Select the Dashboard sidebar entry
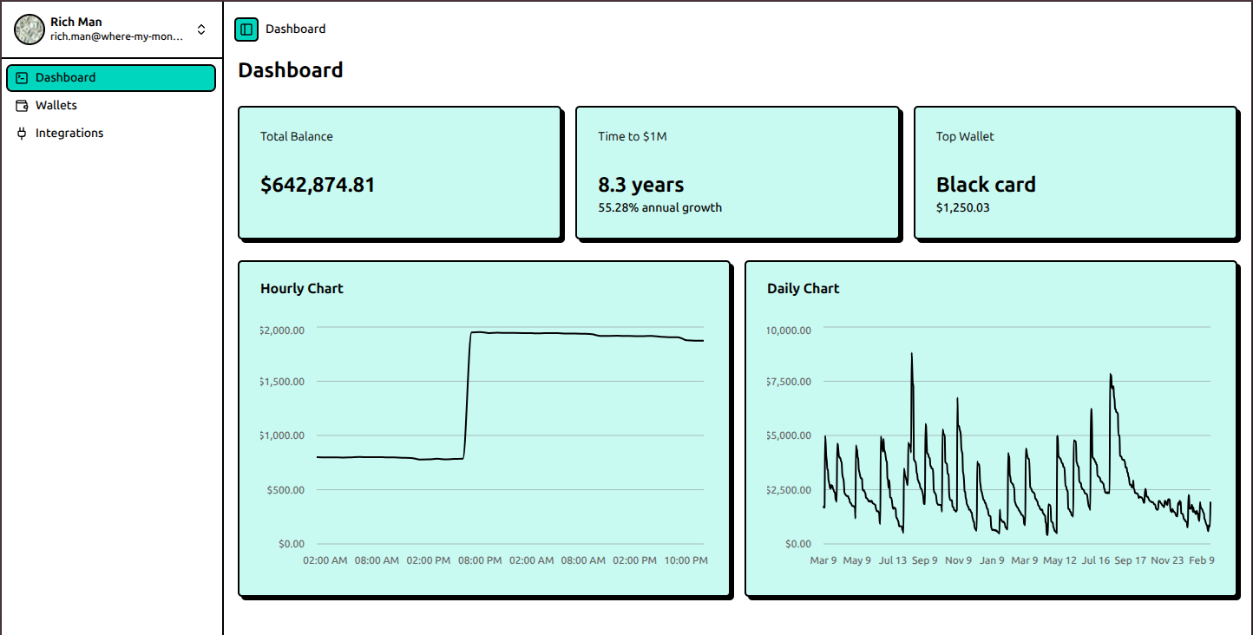1253x635 pixels. (65, 78)
